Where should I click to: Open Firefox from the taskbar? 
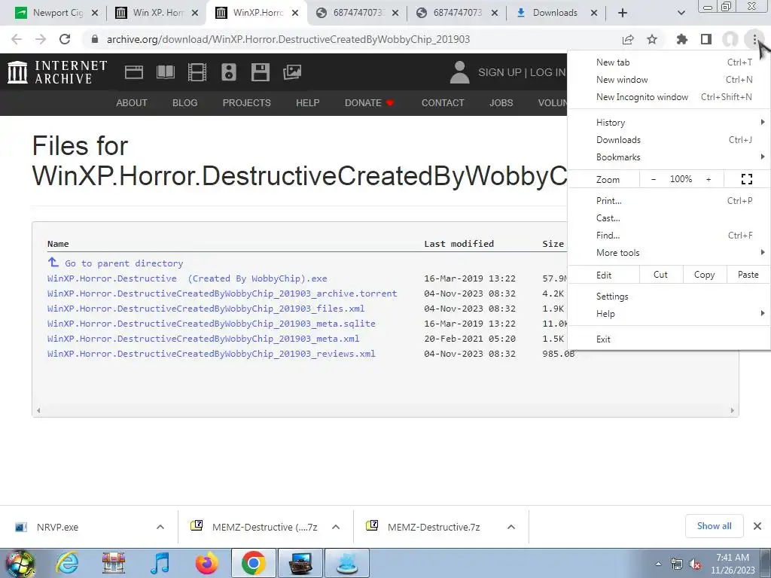click(x=207, y=563)
